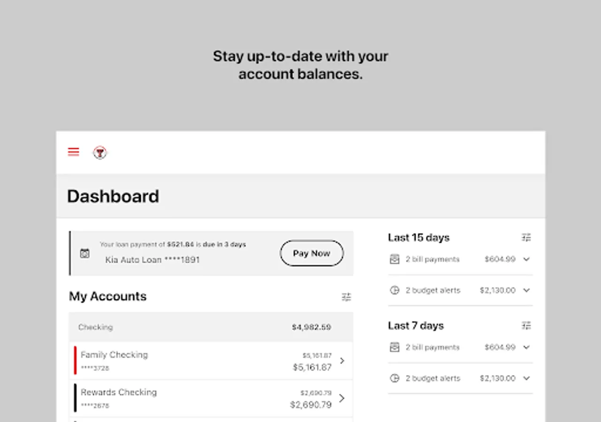Open Last 15 days filter settings icon
Viewport: 601px width, 422px height.
(526, 238)
